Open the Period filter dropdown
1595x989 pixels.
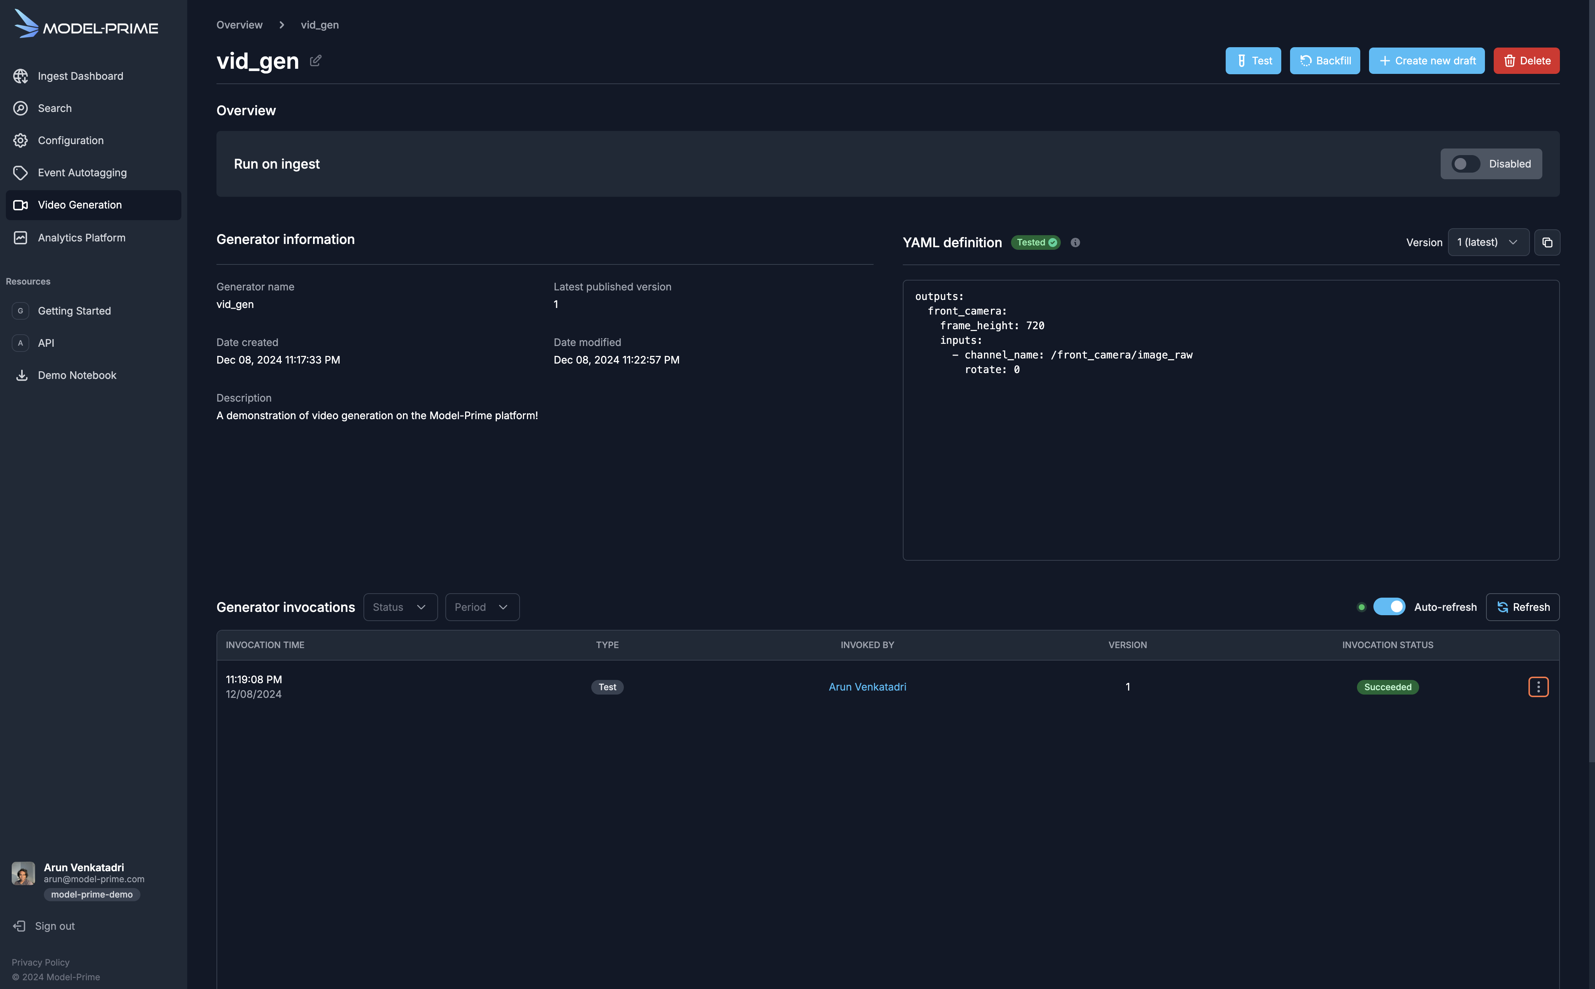(x=482, y=607)
